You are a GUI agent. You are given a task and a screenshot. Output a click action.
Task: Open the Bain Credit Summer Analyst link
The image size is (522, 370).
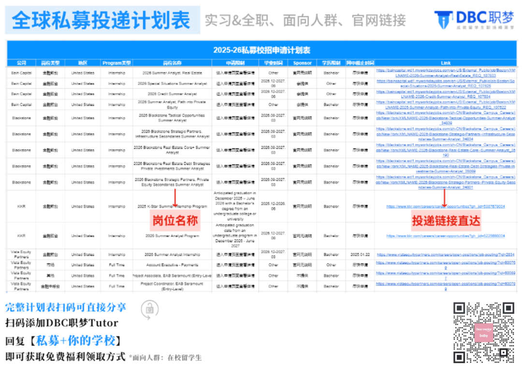(446, 94)
